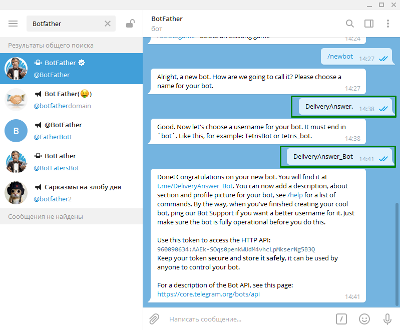Click the bot icon before verified BotFather
Image resolution: width=400 pixels, height=330 pixels.
pos(38,63)
